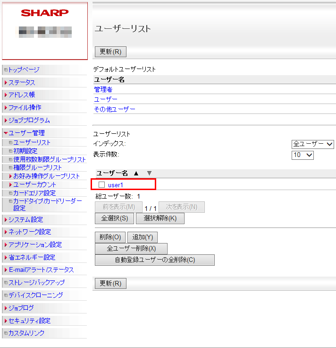Tick the user1 checkbox
The image size is (336, 348).
(101, 184)
